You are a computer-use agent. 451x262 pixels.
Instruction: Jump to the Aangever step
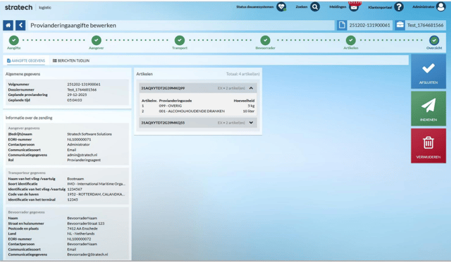(96, 40)
